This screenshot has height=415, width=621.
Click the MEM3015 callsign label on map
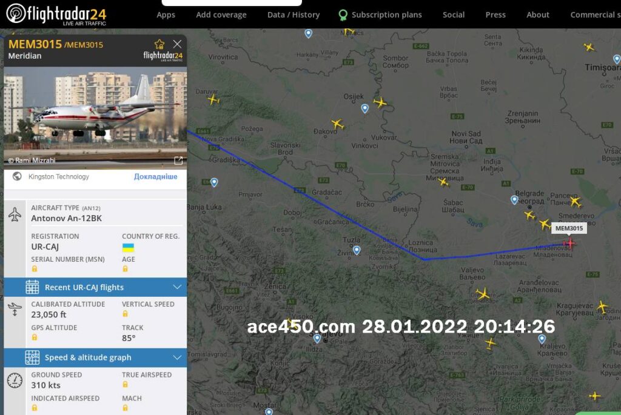569,228
